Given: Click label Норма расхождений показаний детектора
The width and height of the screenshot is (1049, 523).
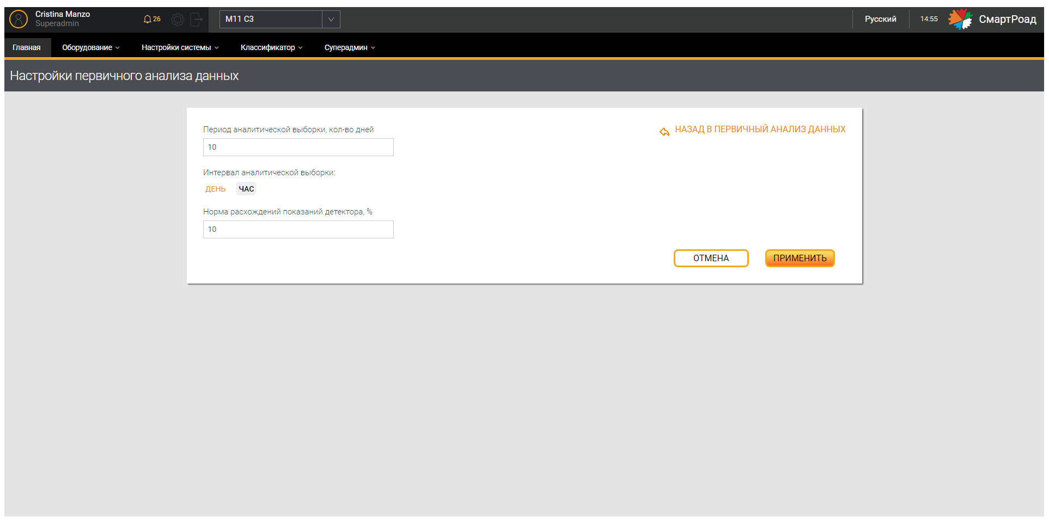Looking at the screenshot, I should [288, 212].
